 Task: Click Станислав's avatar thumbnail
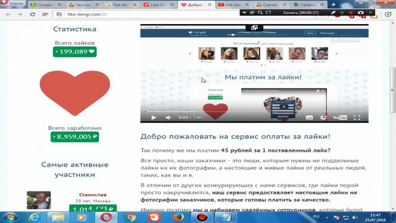(38, 200)
